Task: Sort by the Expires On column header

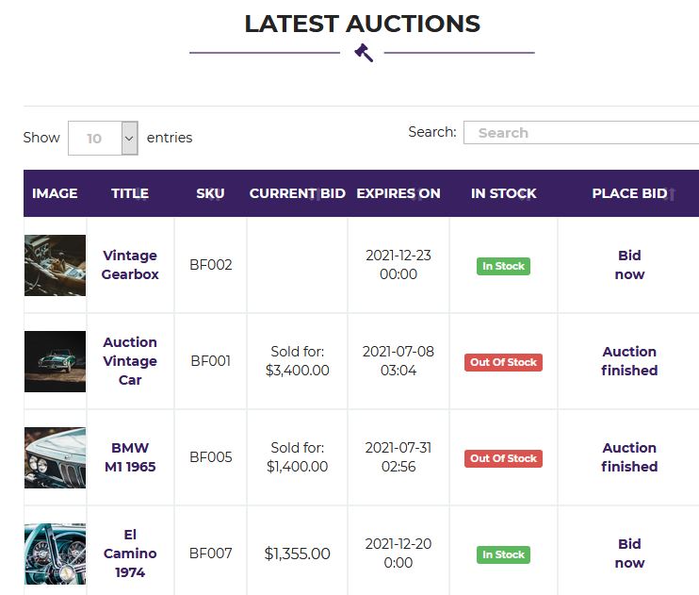Action: coord(398,193)
